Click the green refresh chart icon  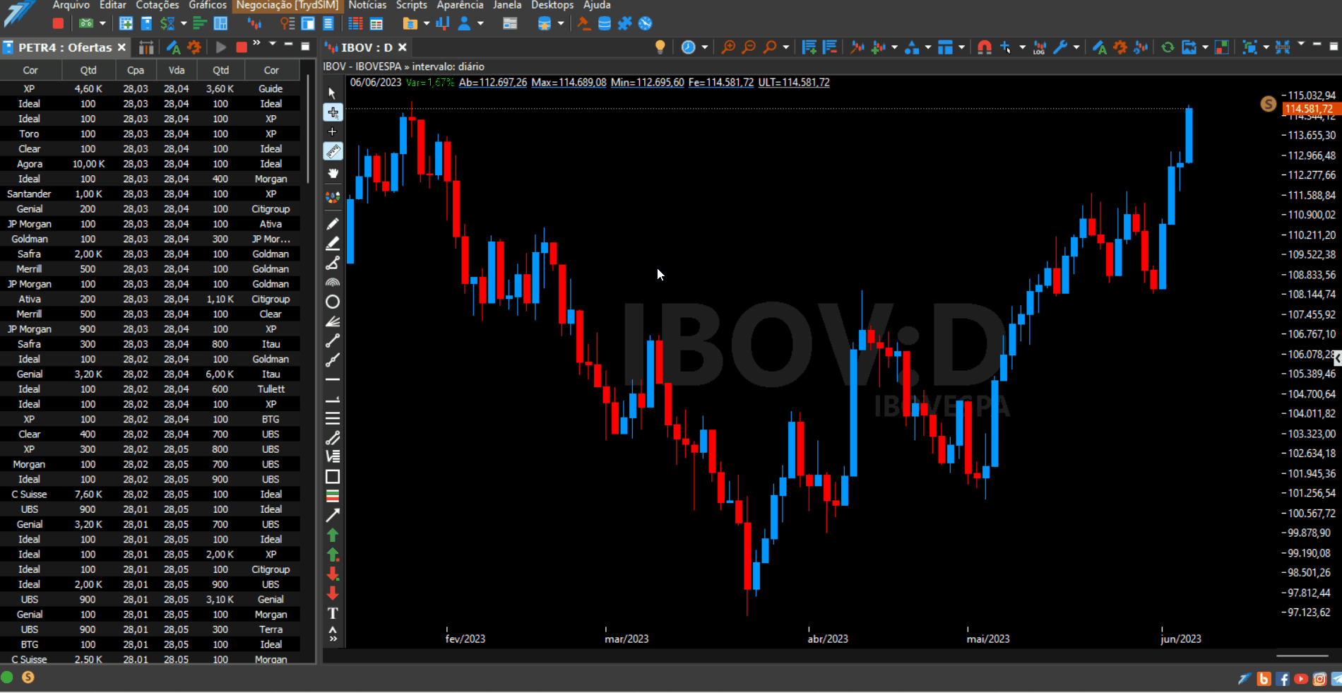pos(1168,47)
